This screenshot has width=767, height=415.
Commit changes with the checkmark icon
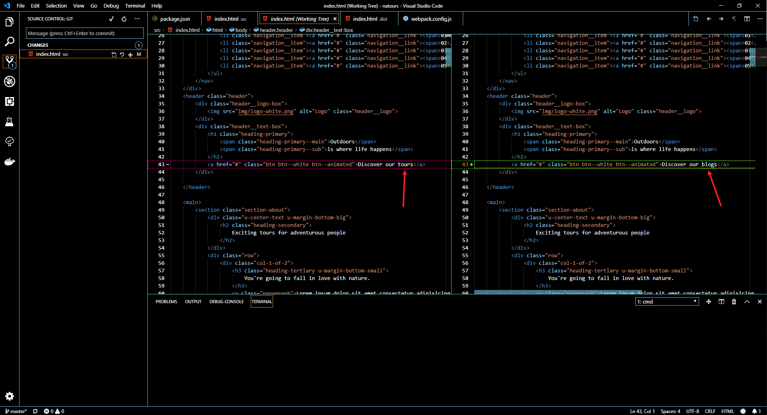pos(111,19)
